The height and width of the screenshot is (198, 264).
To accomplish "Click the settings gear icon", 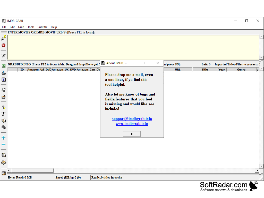I will 4,162.
